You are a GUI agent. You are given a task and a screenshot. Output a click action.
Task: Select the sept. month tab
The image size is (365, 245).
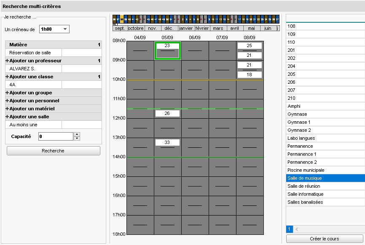click(120, 28)
